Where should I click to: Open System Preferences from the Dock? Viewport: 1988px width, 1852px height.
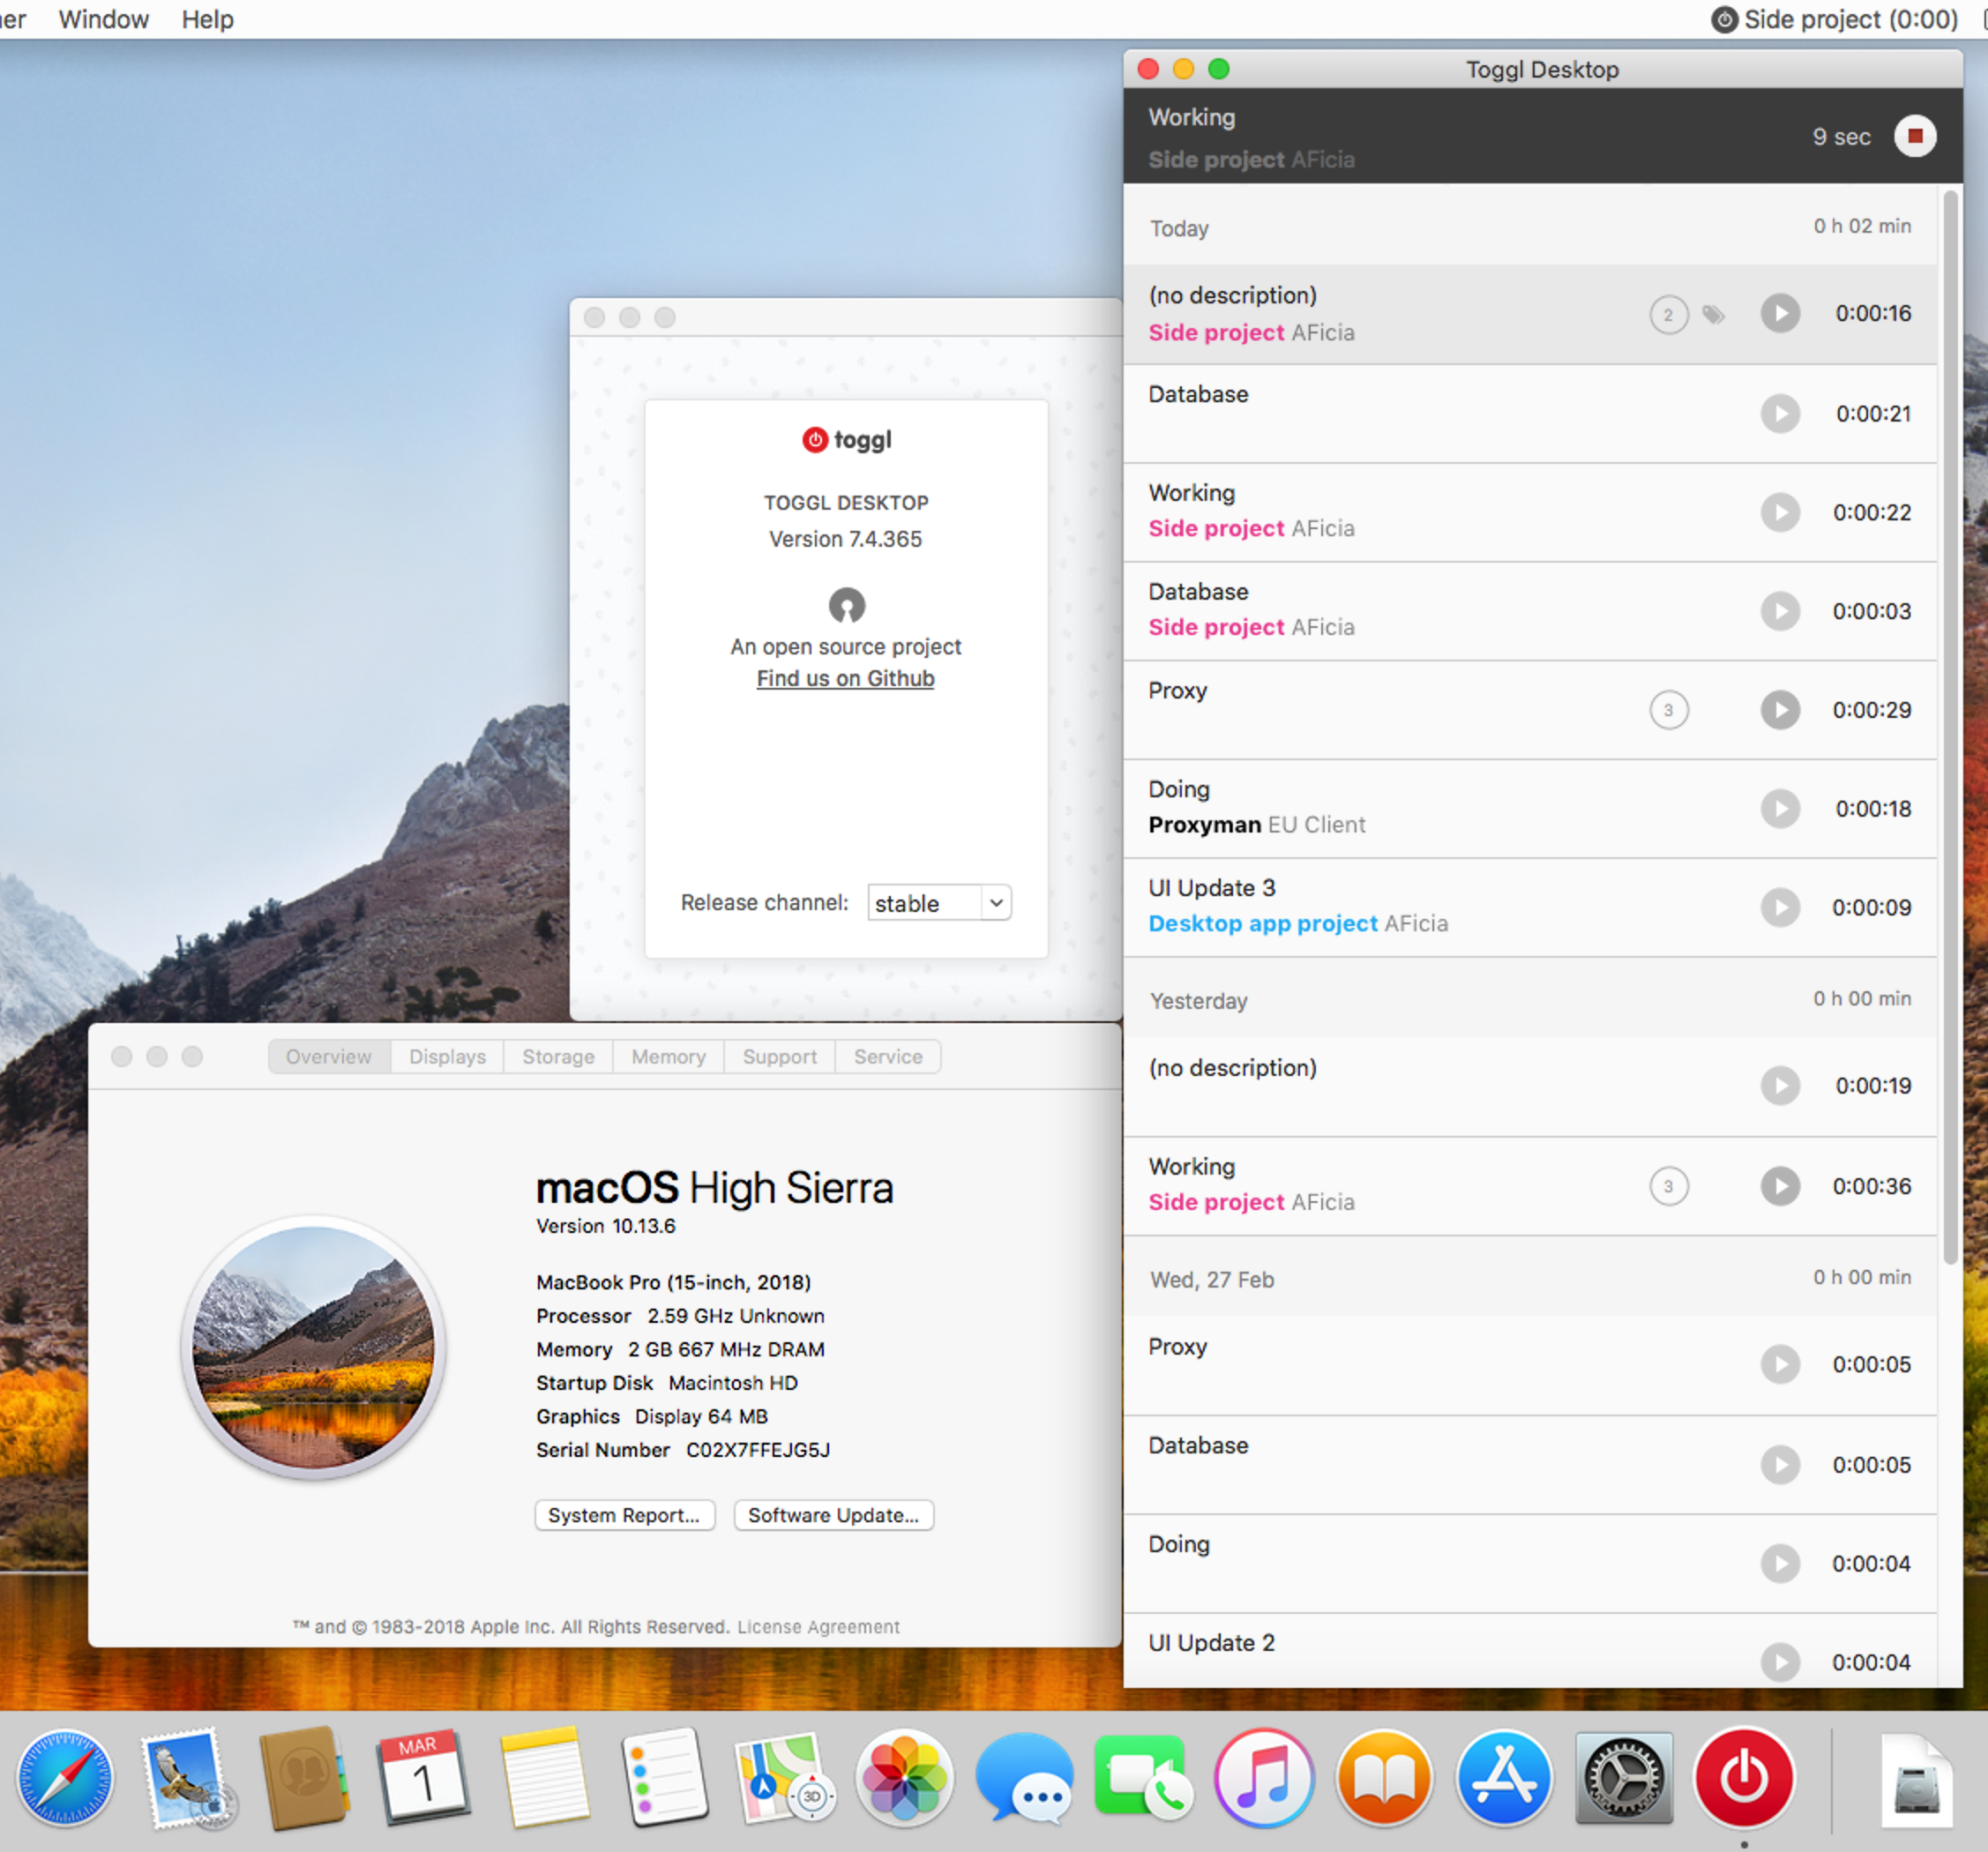[1624, 1779]
